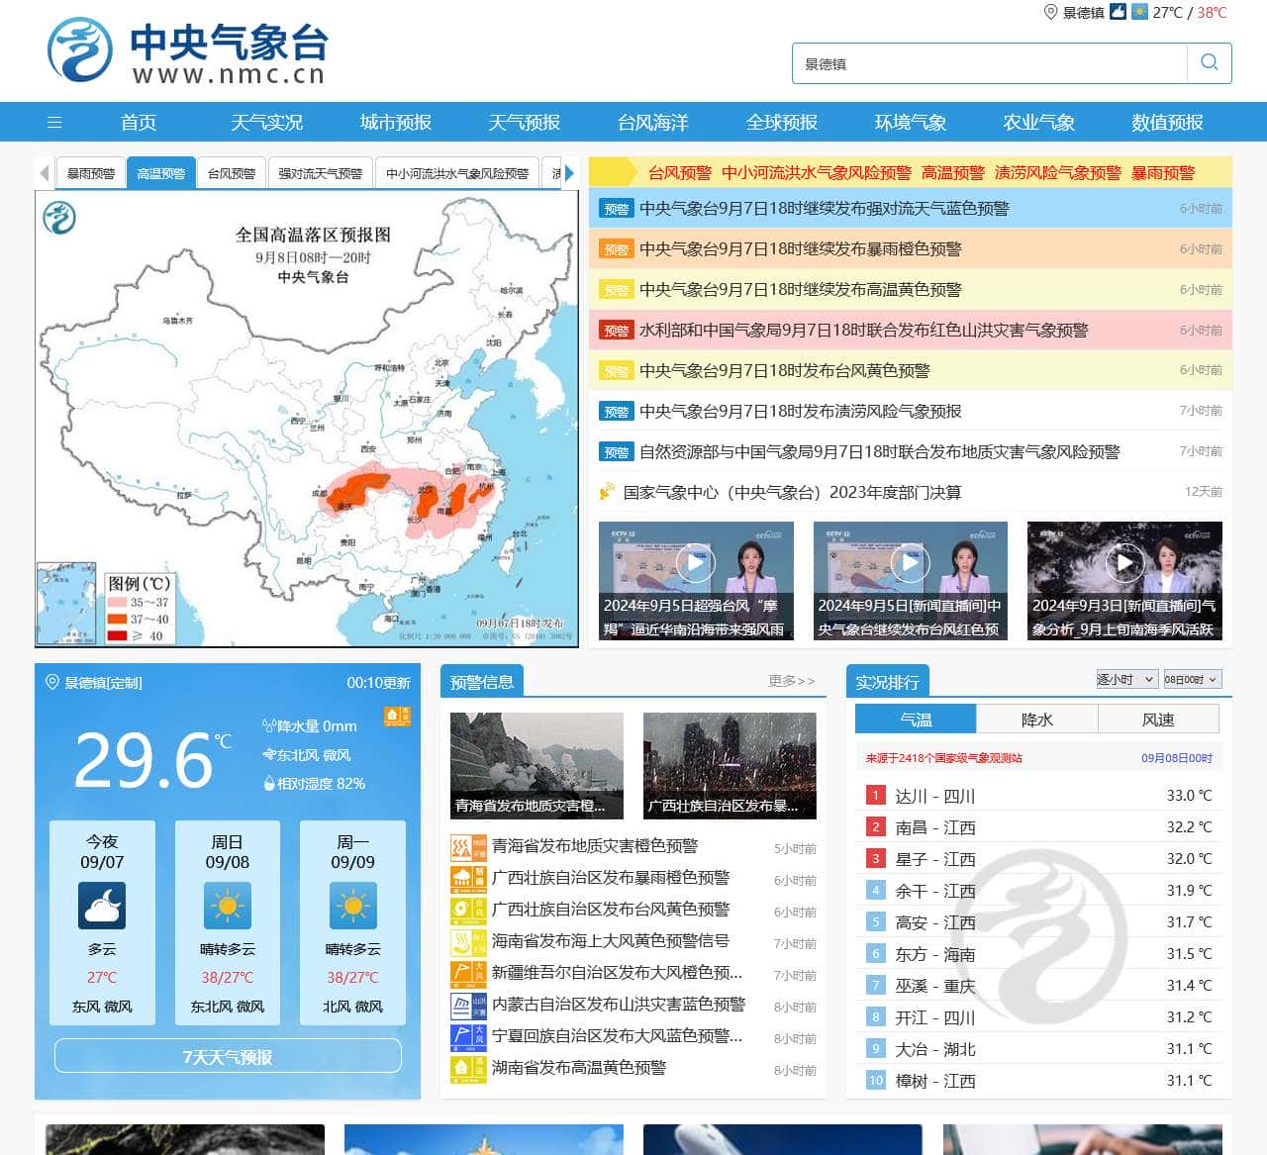Select the 台风预警 map tab

coord(232,173)
